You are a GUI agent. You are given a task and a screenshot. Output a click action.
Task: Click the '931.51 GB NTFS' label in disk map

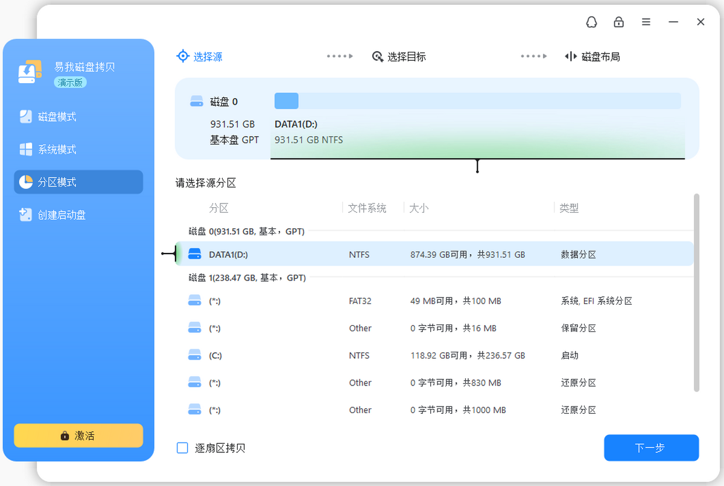pyautogui.click(x=308, y=140)
